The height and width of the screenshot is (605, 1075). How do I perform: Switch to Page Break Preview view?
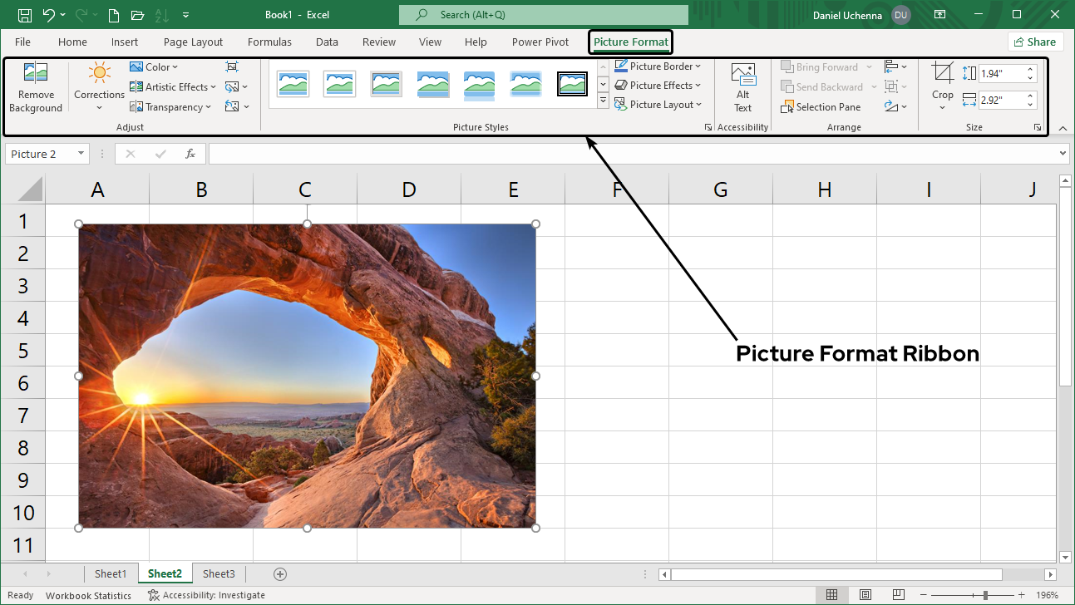[899, 594]
